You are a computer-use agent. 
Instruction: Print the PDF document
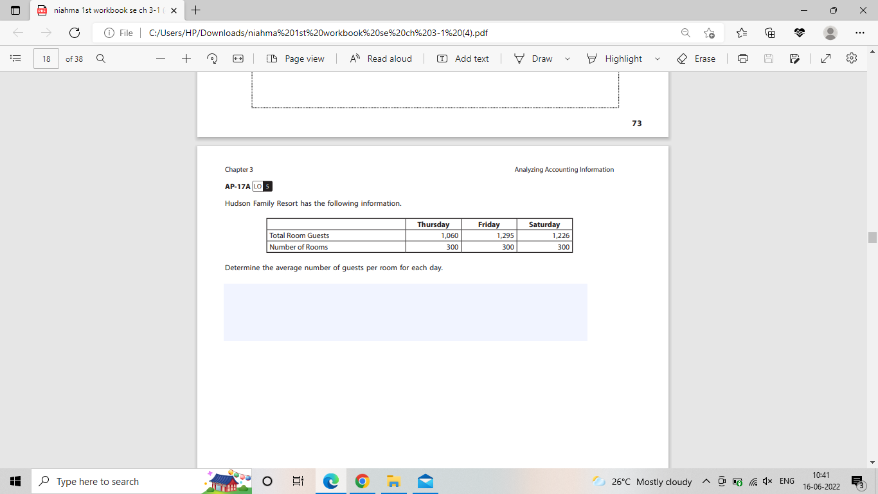click(x=742, y=59)
